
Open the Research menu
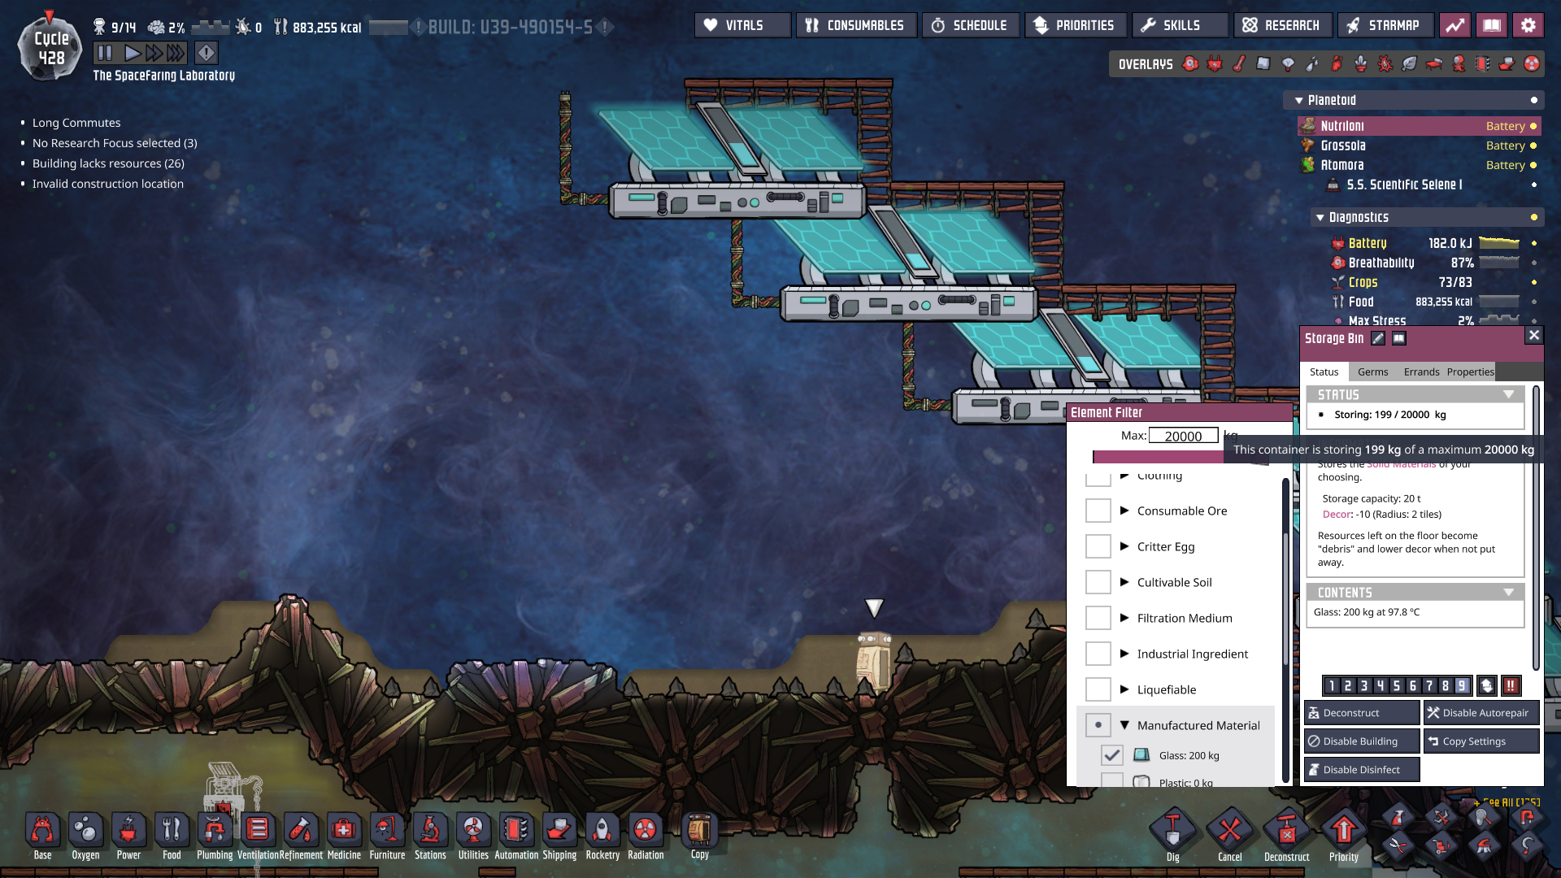click(x=1282, y=25)
